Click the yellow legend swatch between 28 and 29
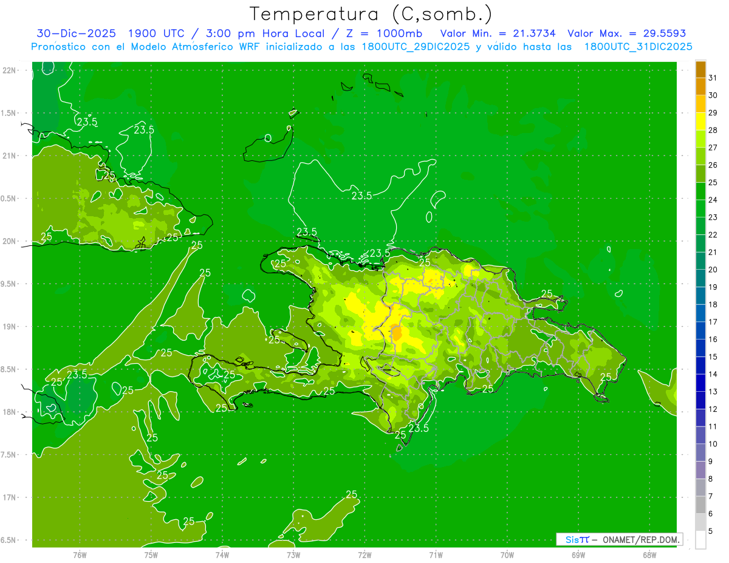This screenshot has height=563, width=729. click(x=700, y=121)
